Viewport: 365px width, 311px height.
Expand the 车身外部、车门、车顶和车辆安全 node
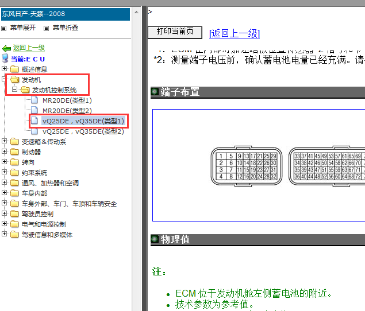(x=4, y=203)
